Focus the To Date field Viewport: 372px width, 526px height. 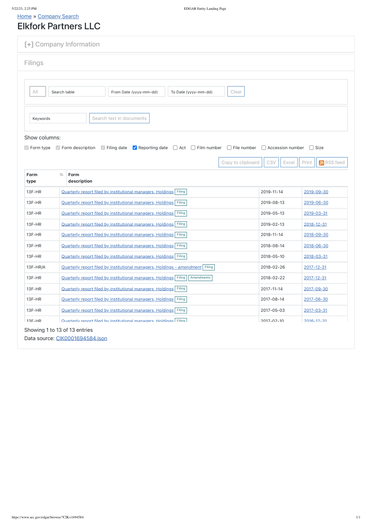196,92
